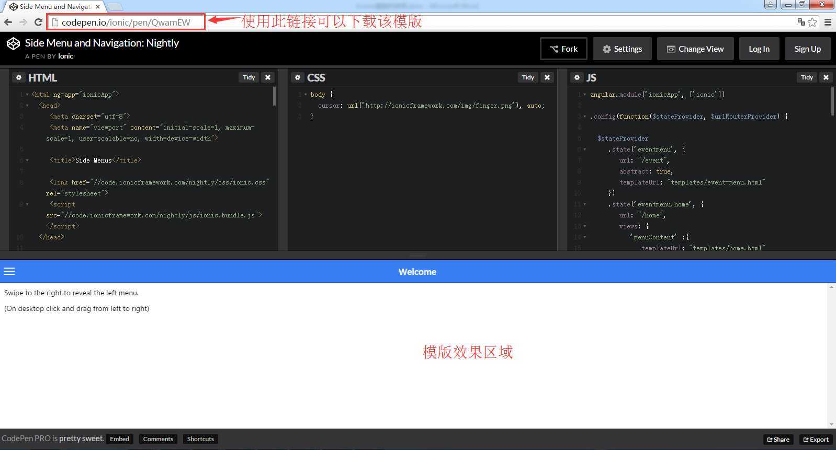The image size is (836, 450).
Task: Collapse the eventmenu state fold arrow
Action: pyautogui.click(x=585, y=149)
